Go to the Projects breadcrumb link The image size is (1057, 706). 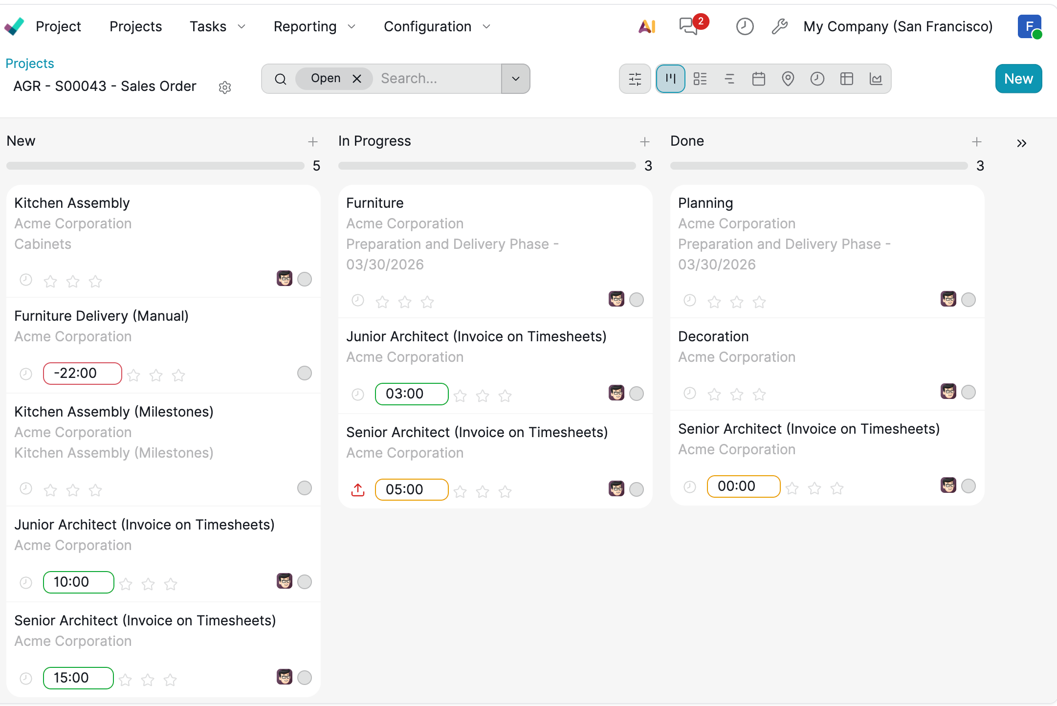(x=30, y=64)
